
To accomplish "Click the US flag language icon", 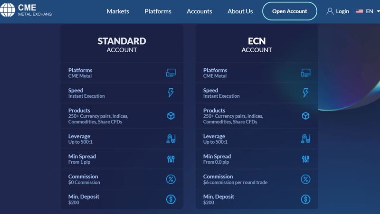I will (x=360, y=11).
